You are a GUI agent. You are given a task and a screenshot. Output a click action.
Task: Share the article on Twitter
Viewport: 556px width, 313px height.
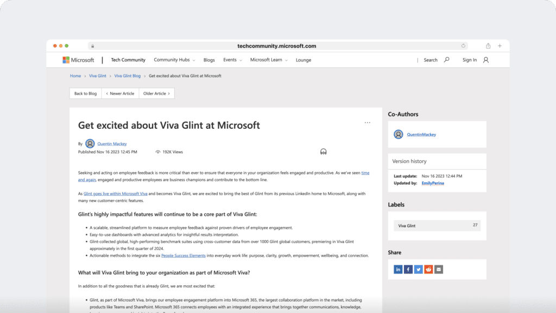[418, 269]
